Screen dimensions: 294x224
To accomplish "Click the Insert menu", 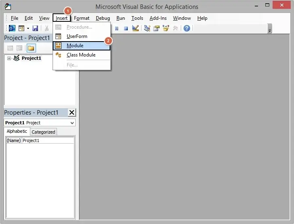I will (x=61, y=18).
